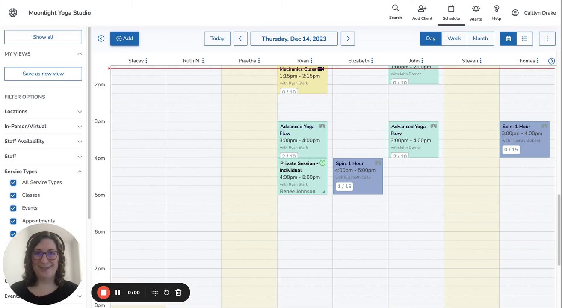This screenshot has width=562, height=308.
Task: Open Alerts bell icon
Action: point(476,13)
